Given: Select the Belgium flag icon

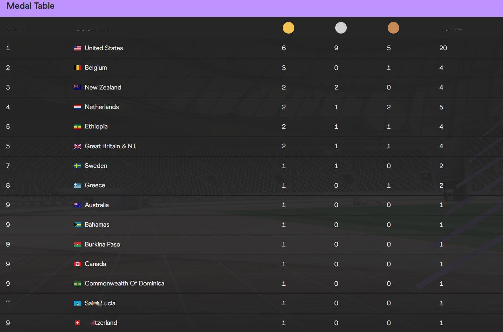Looking at the screenshot, I should tap(77, 68).
